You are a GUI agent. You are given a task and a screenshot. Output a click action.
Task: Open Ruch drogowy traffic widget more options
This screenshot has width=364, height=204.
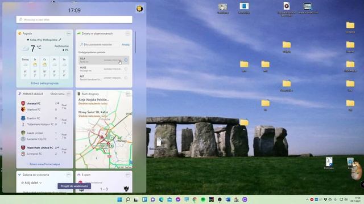[x=128, y=94]
